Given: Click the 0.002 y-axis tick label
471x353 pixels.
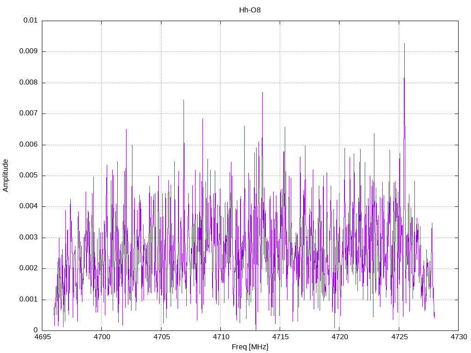Looking at the screenshot, I should pyautogui.click(x=29, y=268).
